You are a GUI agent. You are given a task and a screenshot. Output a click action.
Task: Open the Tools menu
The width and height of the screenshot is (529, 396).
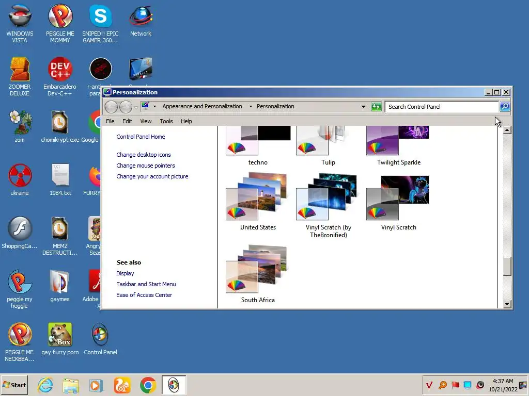coord(166,121)
